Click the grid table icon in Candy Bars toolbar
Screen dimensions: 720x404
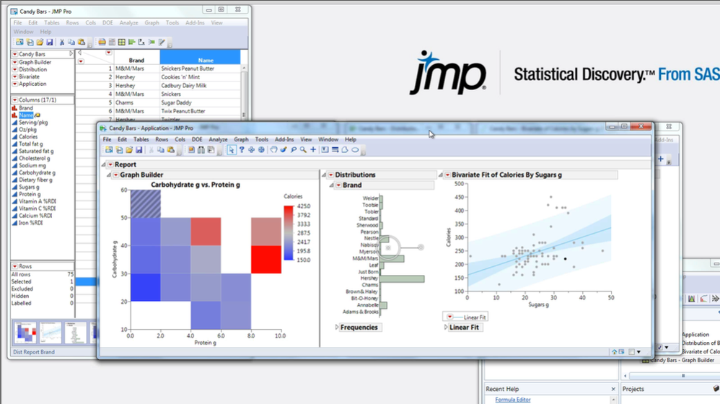(122, 43)
